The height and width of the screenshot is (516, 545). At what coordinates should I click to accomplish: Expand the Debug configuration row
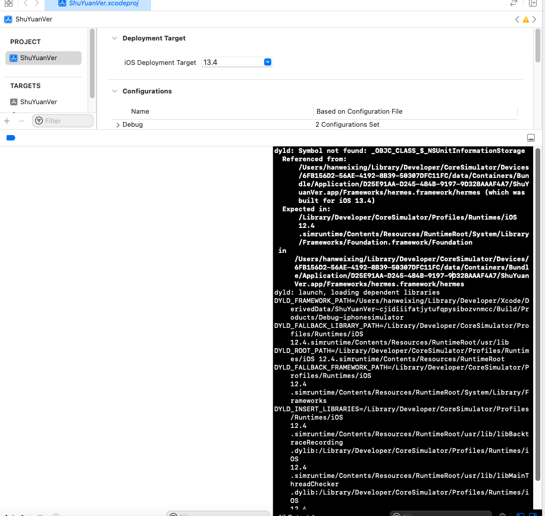click(118, 125)
